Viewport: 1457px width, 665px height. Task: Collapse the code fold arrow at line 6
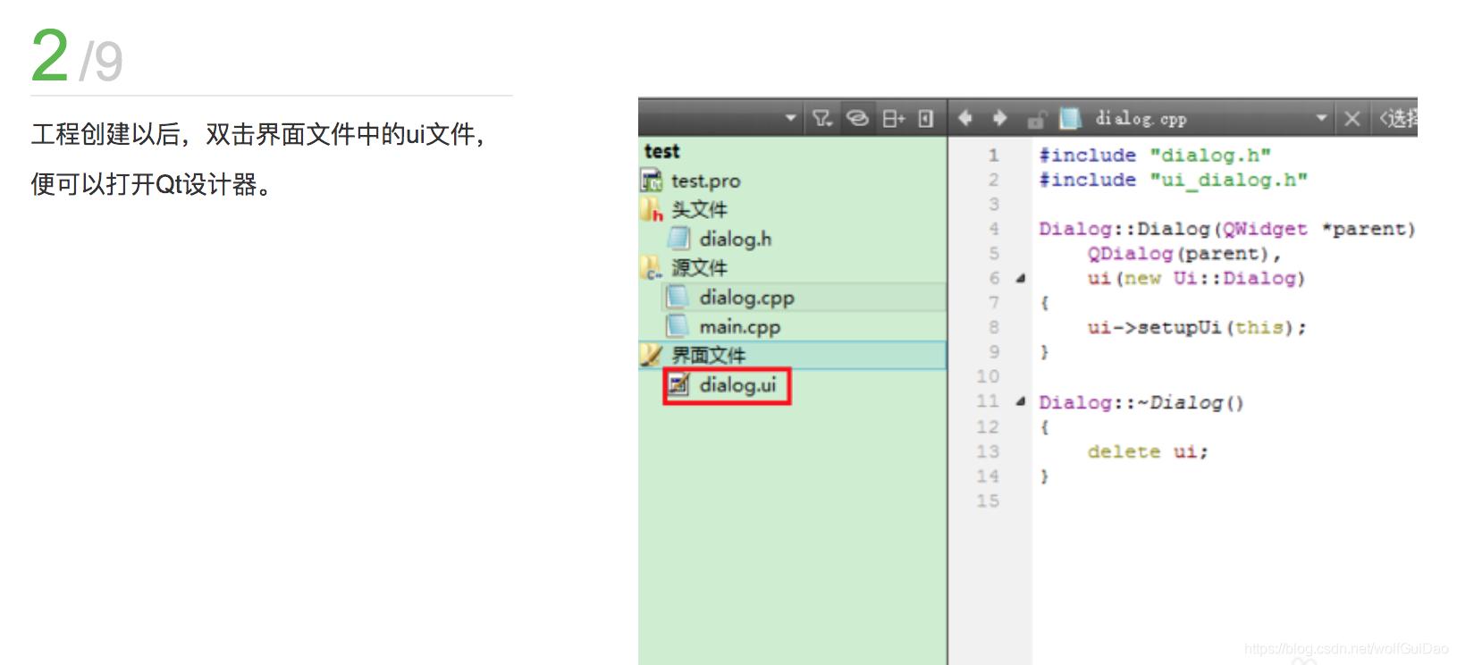tap(1020, 279)
